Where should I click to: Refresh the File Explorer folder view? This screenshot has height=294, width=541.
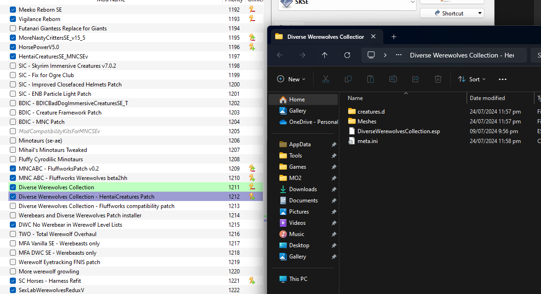pyautogui.click(x=347, y=55)
